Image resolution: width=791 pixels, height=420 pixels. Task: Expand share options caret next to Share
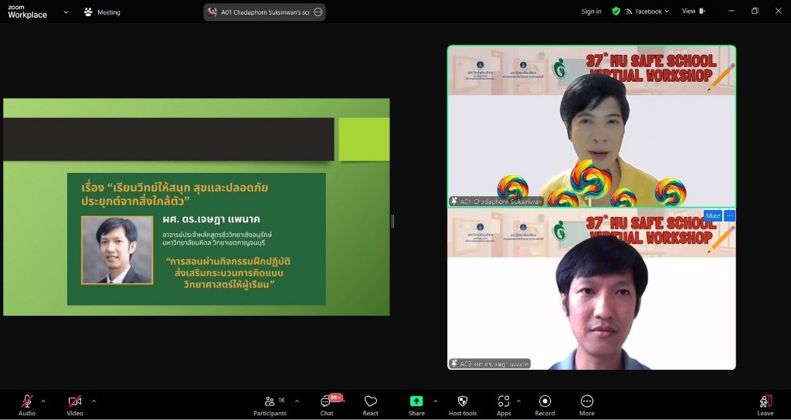(x=436, y=401)
